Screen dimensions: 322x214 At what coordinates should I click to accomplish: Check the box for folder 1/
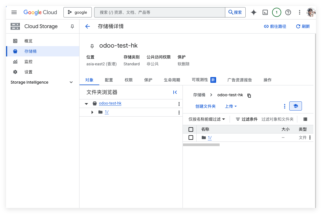point(191,138)
